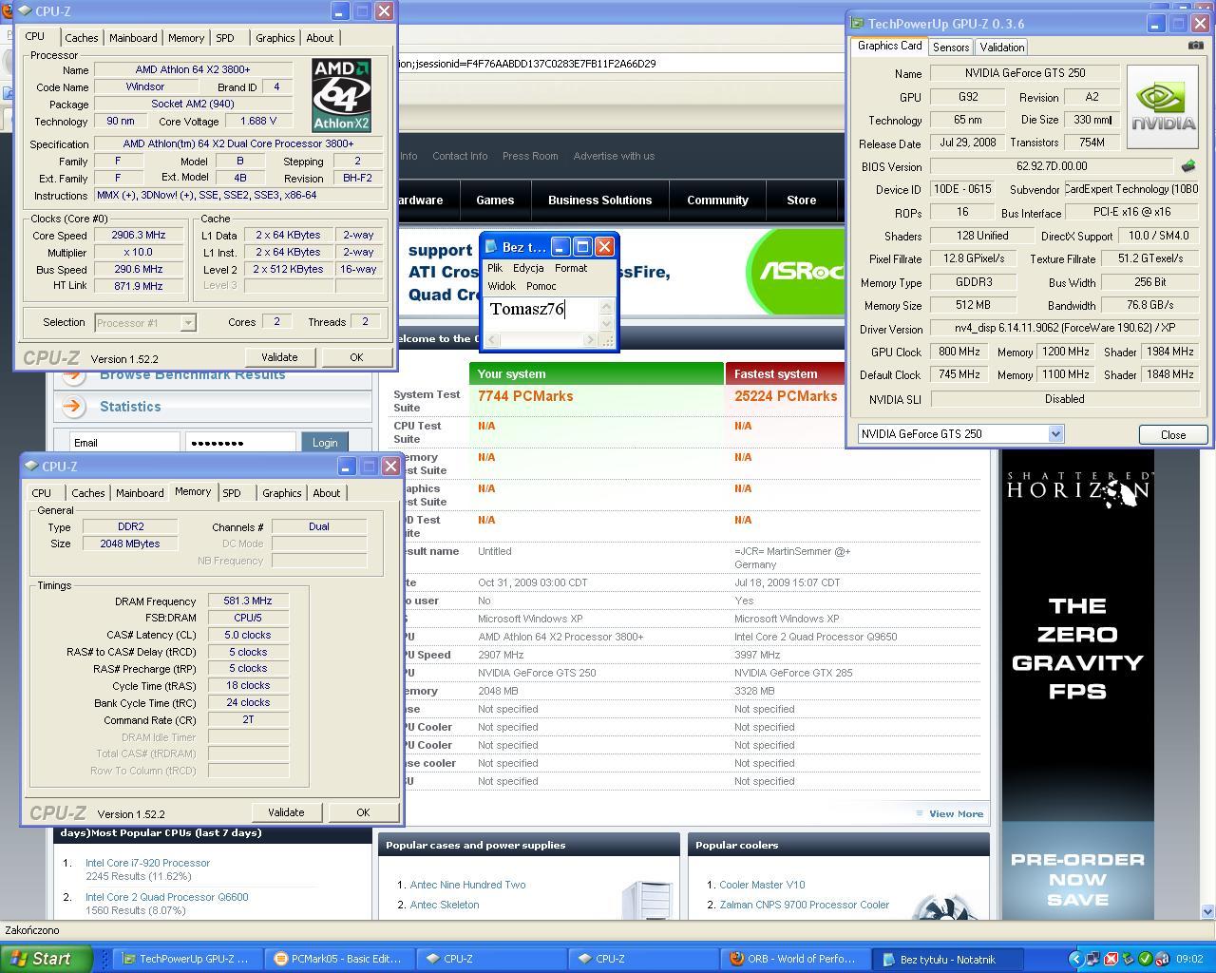Open the Plik menu in Notepad
Screen dimensions: 1216x973
click(x=495, y=268)
